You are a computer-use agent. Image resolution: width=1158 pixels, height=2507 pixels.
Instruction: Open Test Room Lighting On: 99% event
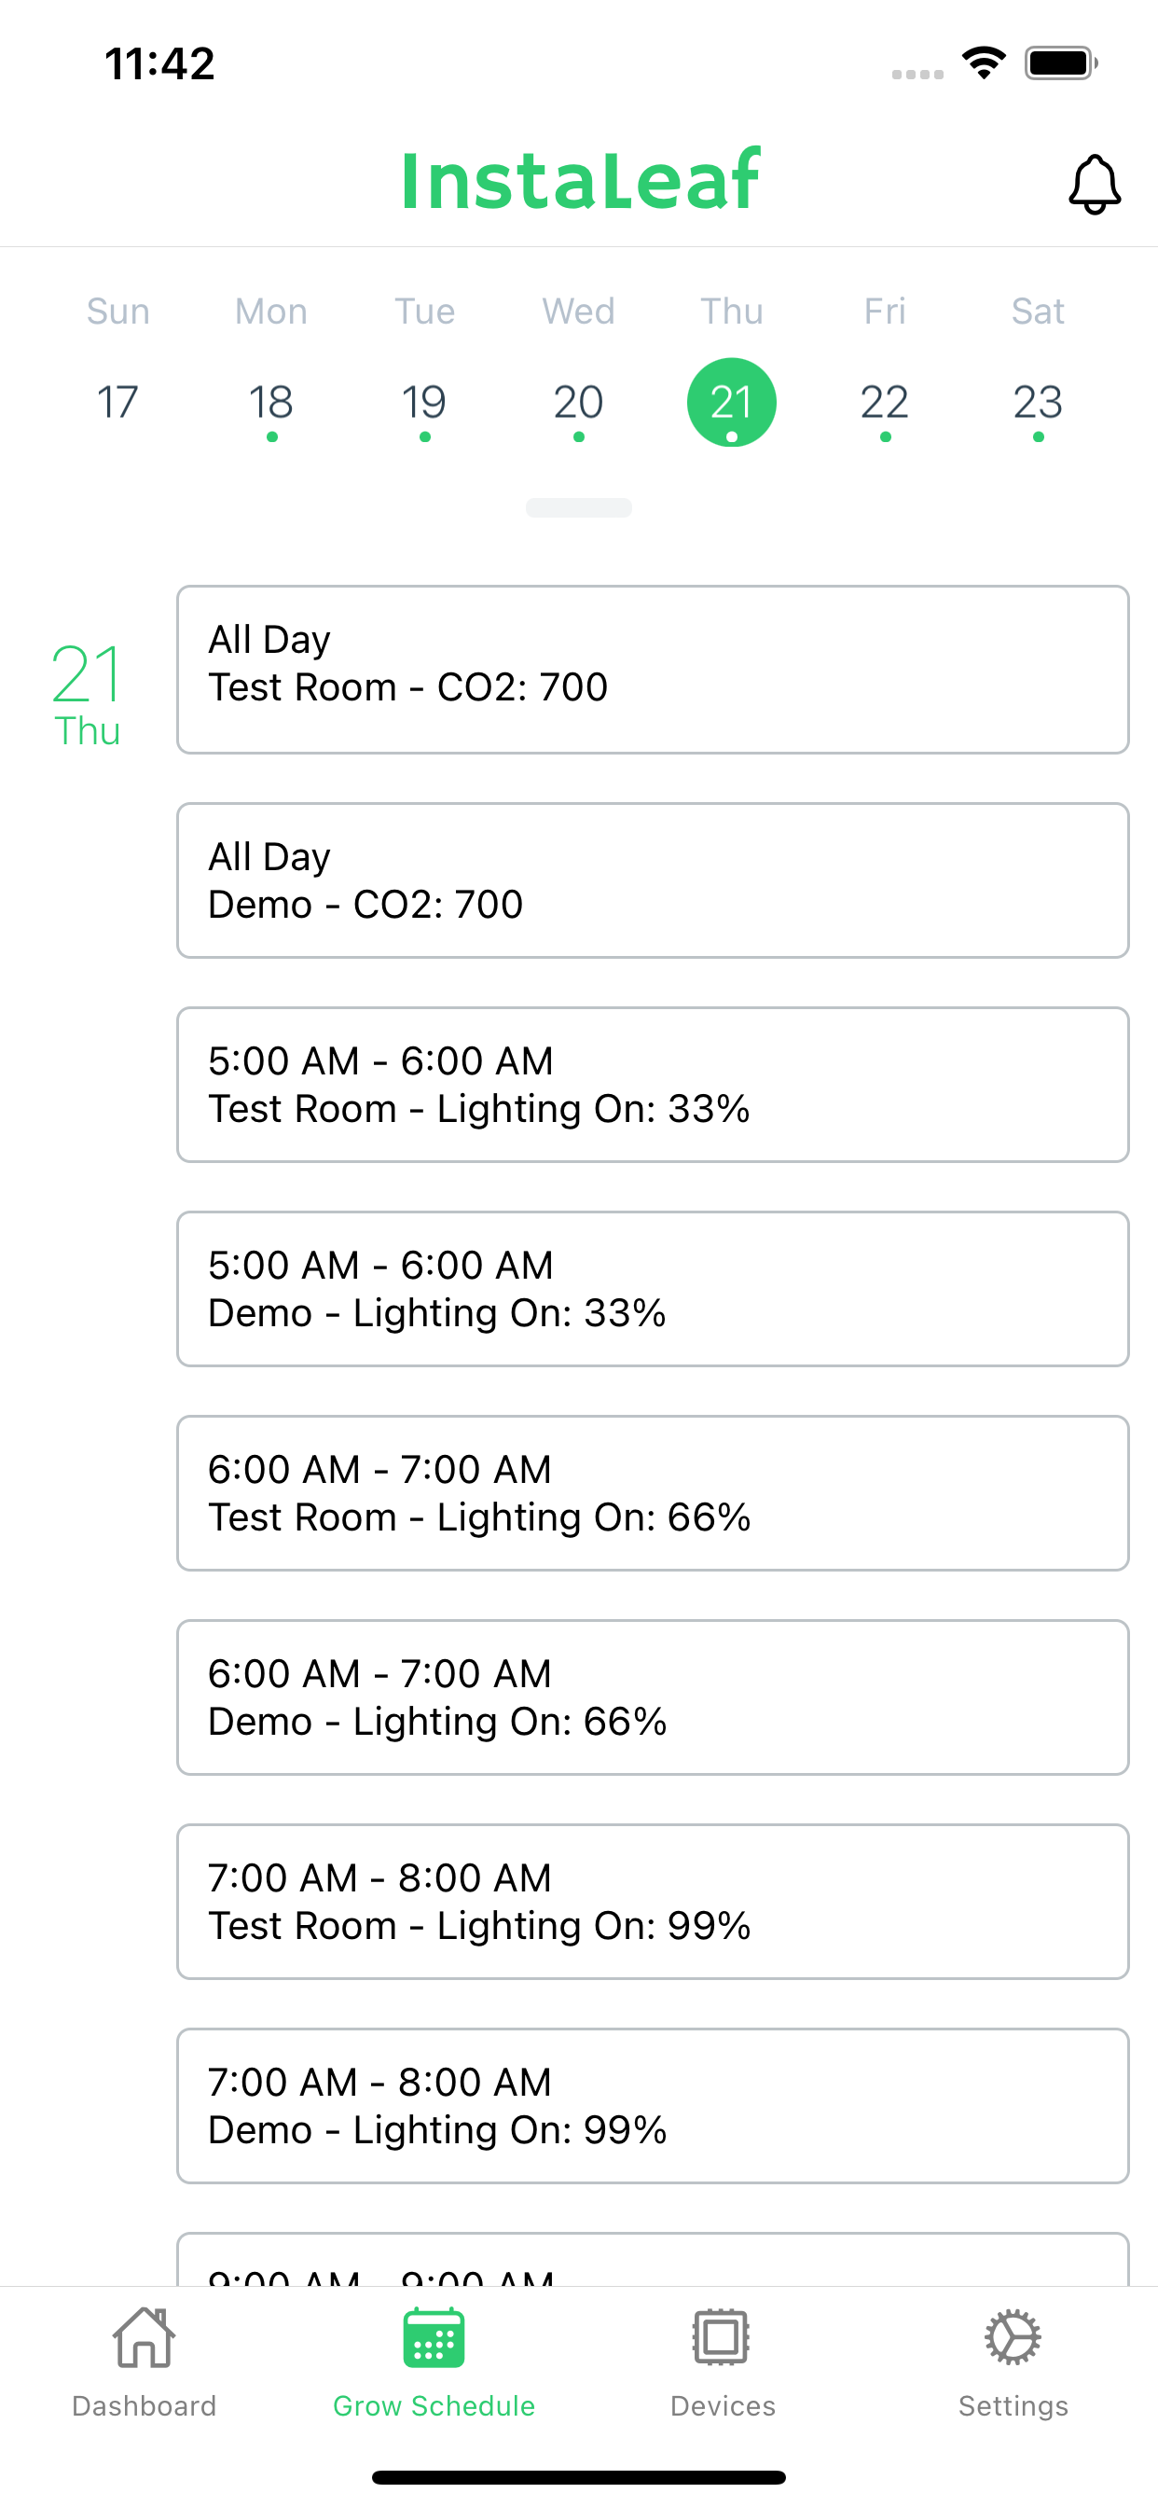[653, 1903]
